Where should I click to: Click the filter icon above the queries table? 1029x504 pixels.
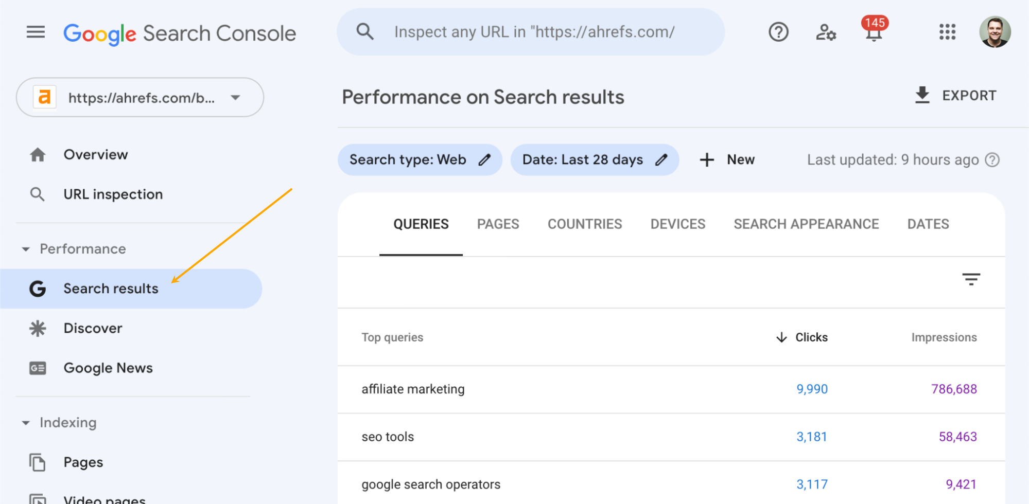coord(971,280)
